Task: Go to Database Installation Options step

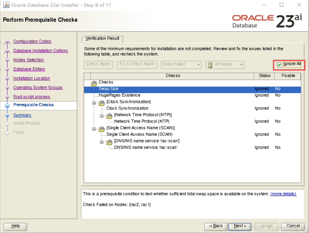Action: click(41, 50)
